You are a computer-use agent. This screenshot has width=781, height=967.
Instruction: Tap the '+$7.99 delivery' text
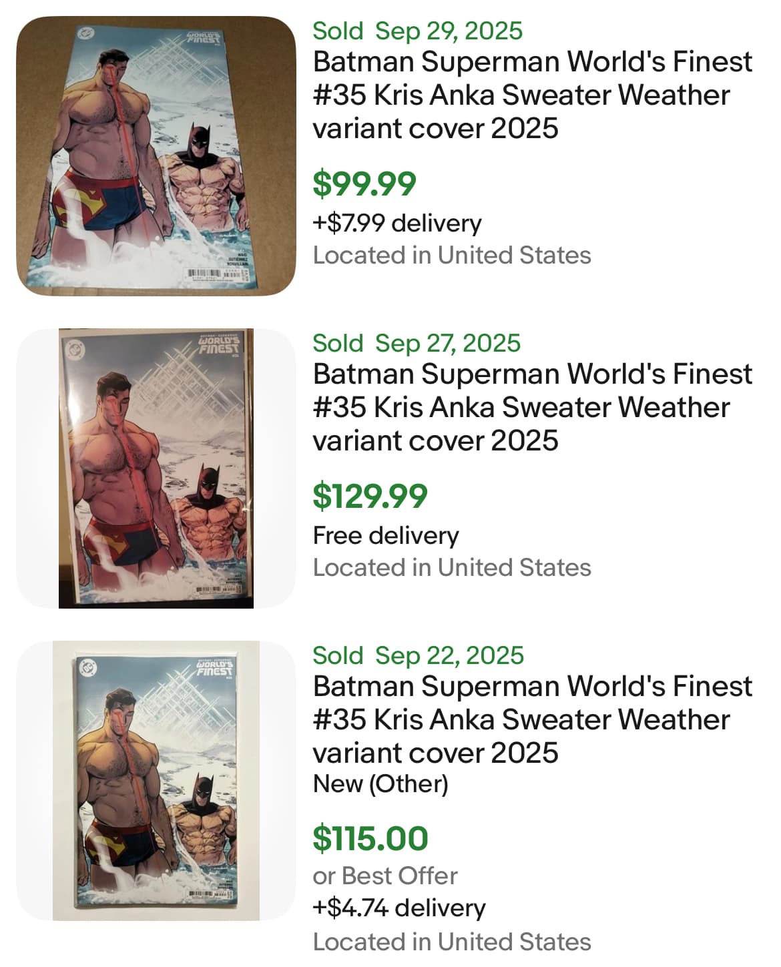pos(397,223)
